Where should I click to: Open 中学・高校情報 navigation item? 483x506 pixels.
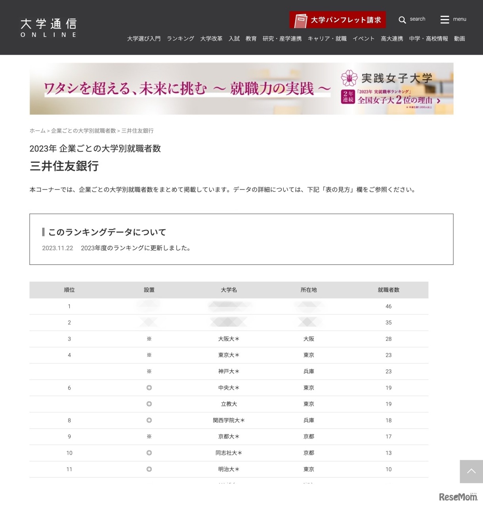click(x=429, y=39)
